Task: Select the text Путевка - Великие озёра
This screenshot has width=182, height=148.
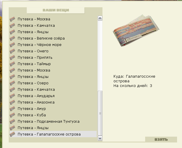Action: pyautogui.click(x=41, y=38)
